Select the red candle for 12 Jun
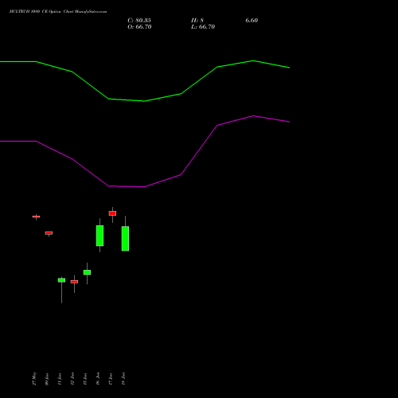Viewport: 398px width, 398px height. [x=74, y=282]
